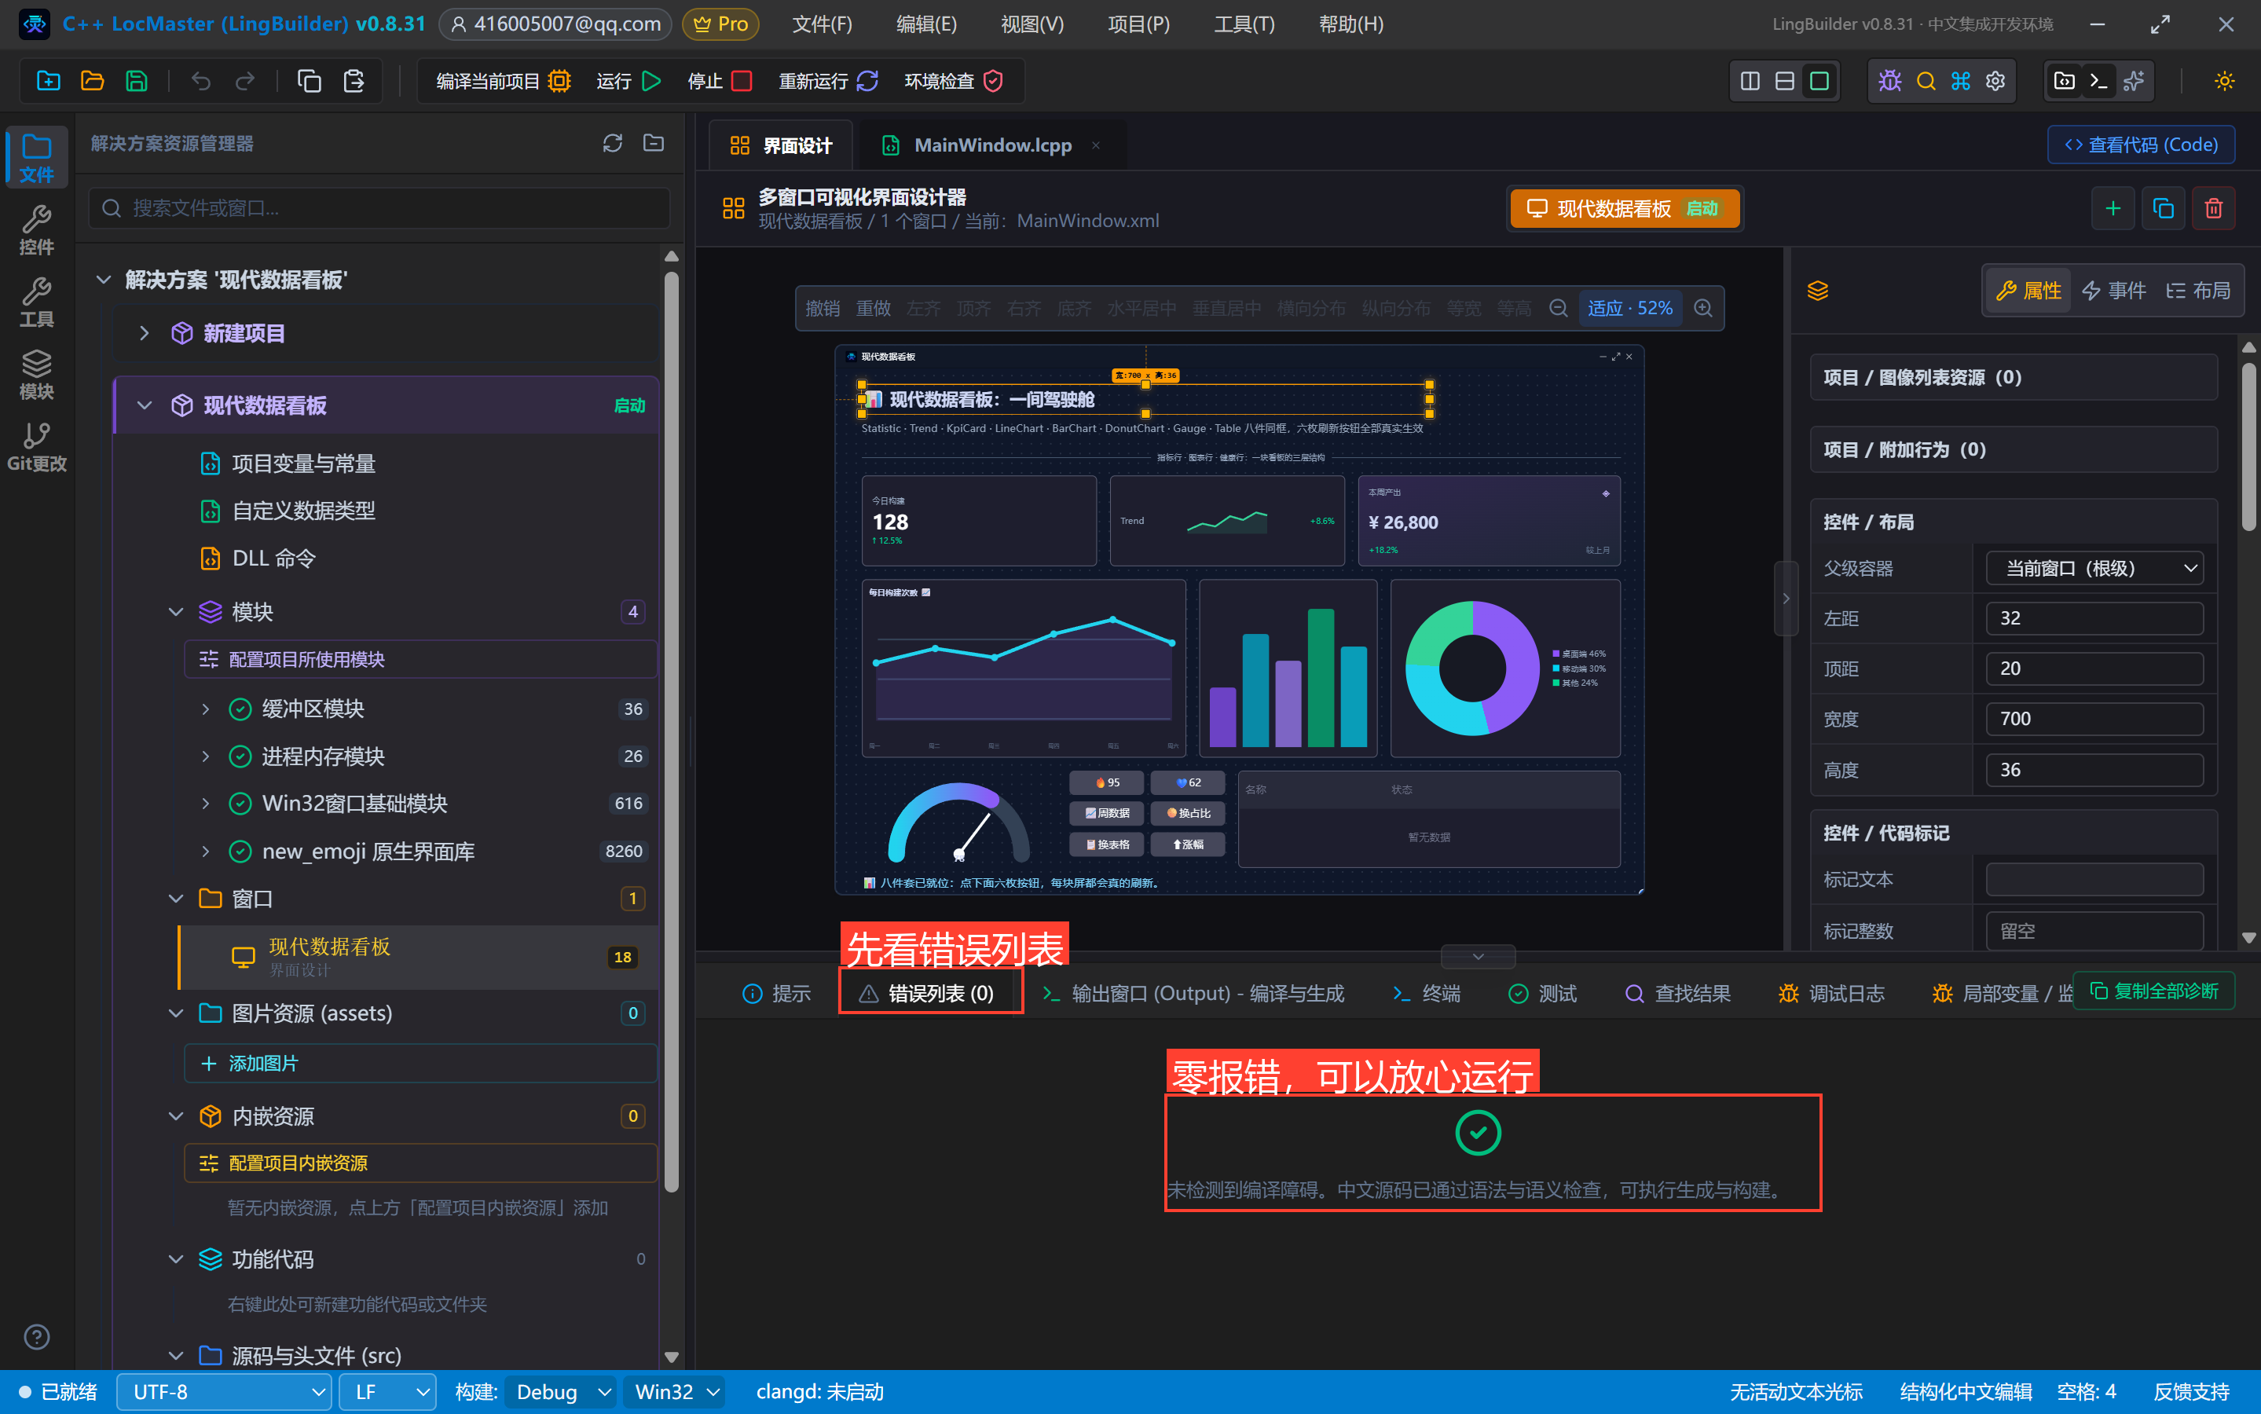Switch to the 终端 bottom tab
Viewport: 2261px width, 1414px height.
[x=1427, y=993]
